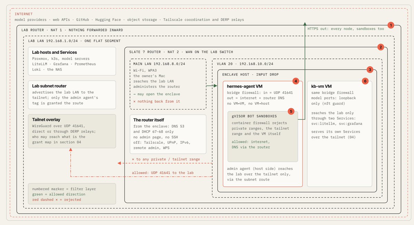
Task: Select 'serves its own Services' line
Action: pos(336,132)
